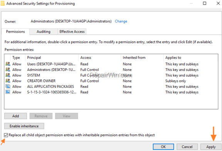
Task: Click 'Read' in ALL APPLICATION PACKAGES row
Action: click(x=84, y=87)
